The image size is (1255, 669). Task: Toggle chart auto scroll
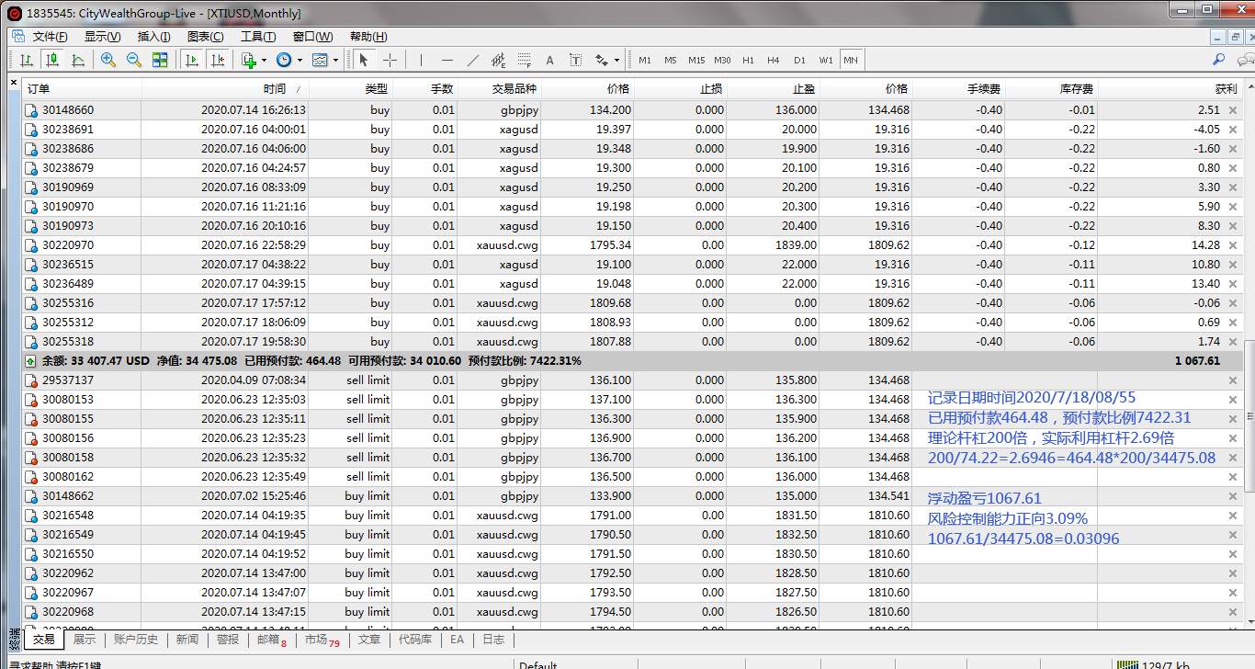coord(192,60)
